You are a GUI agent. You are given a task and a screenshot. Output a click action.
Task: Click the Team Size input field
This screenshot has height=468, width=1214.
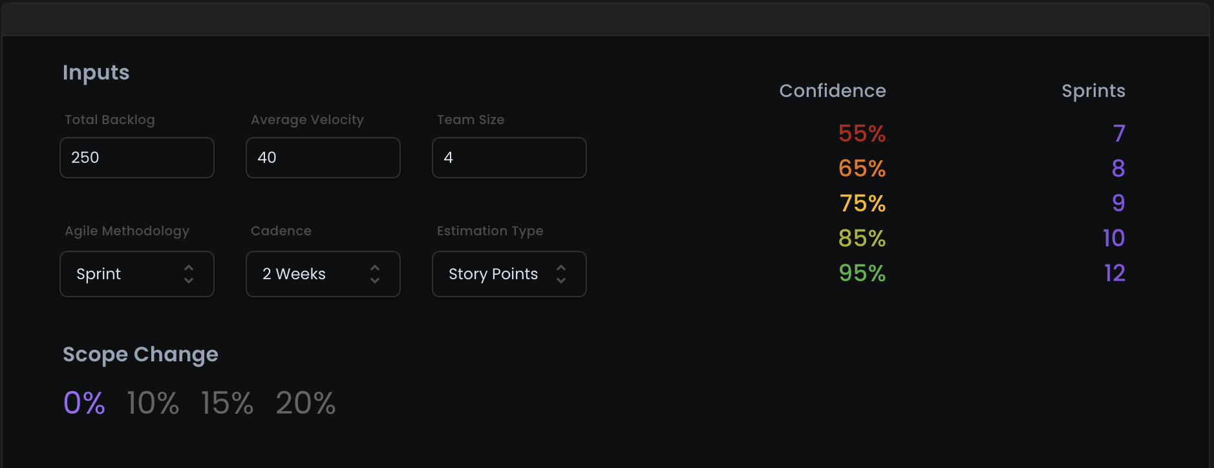(x=509, y=158)
